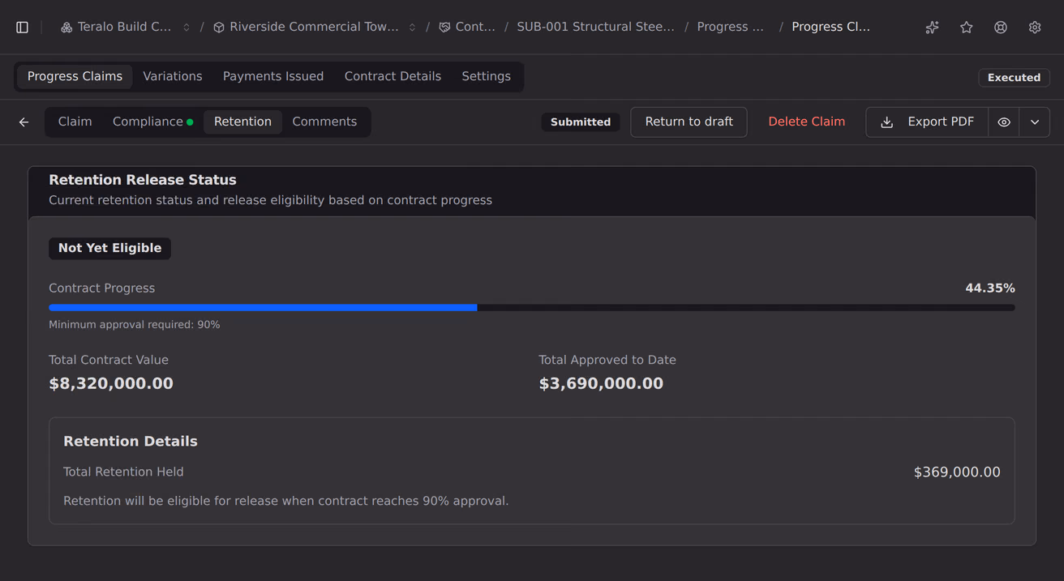
Task: Click the Retention Release Status heading
Action: [x=143, y=180]
